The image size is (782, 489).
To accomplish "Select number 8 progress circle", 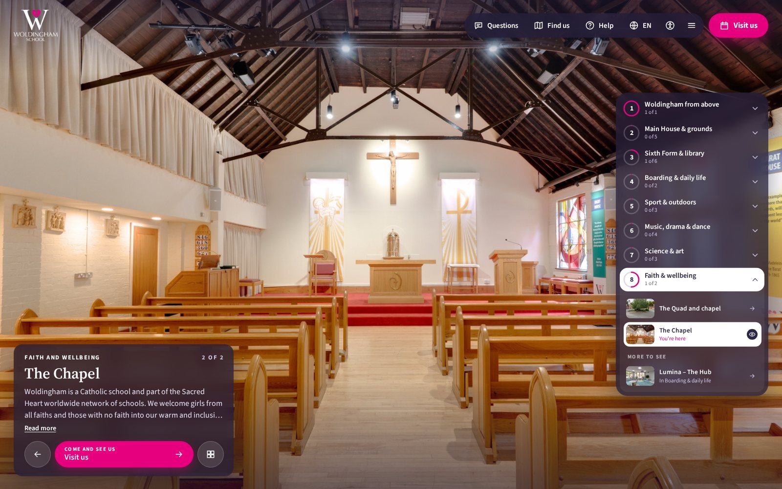I will (631, 280).
